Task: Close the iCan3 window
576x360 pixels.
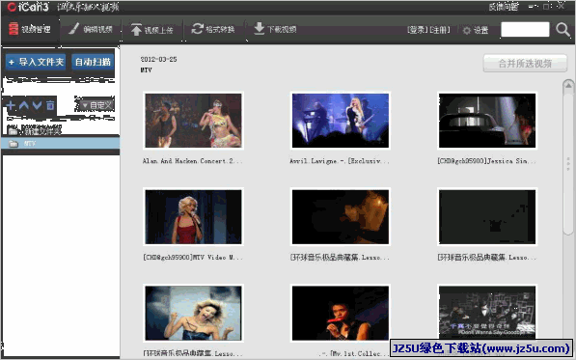Action: (562, 6)
